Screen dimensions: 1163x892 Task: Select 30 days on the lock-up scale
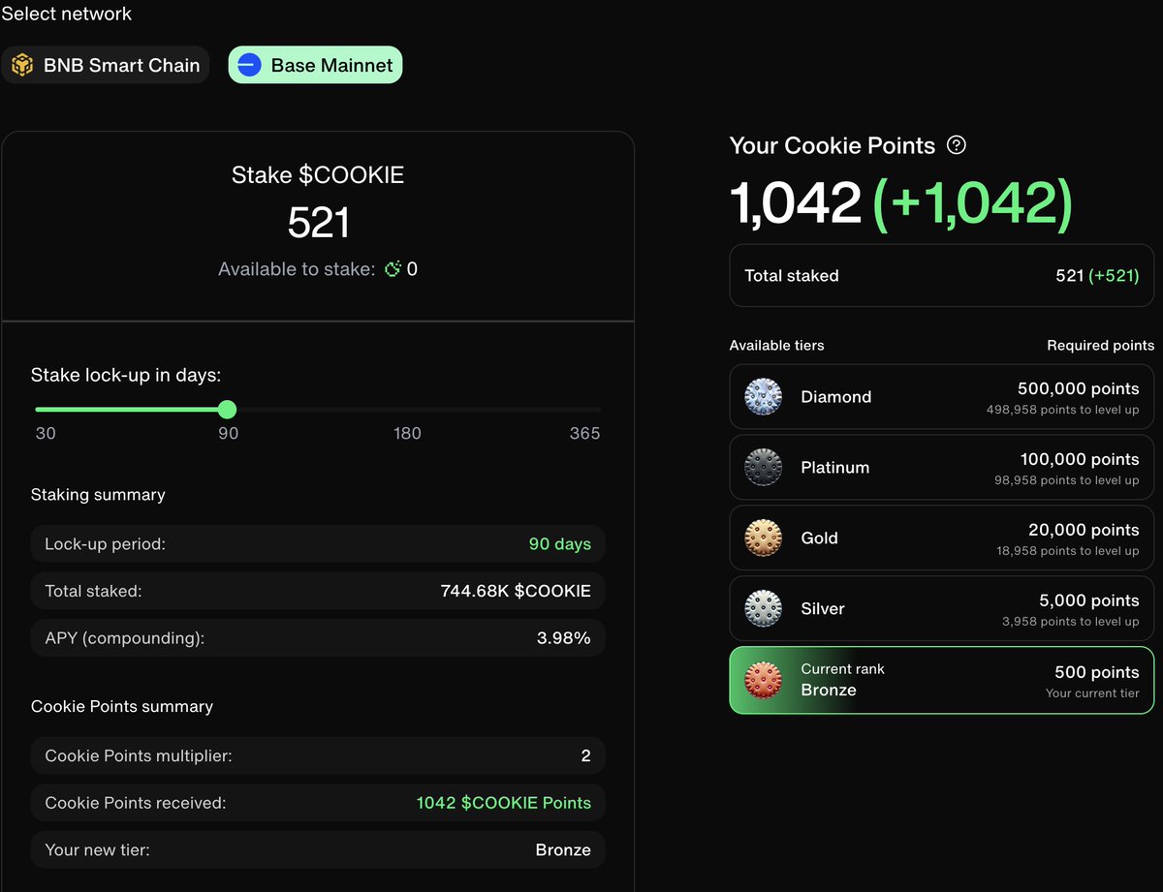46,409
